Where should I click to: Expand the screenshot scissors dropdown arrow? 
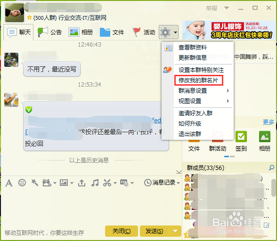pyautogui.click(x=115, y=183)
